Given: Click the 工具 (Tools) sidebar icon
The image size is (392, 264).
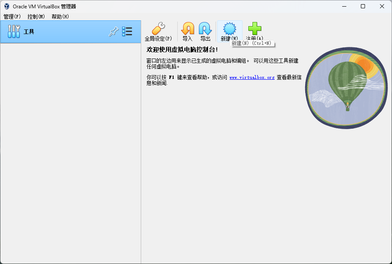Looking at the screenshot, I should (x=13, y=31).
